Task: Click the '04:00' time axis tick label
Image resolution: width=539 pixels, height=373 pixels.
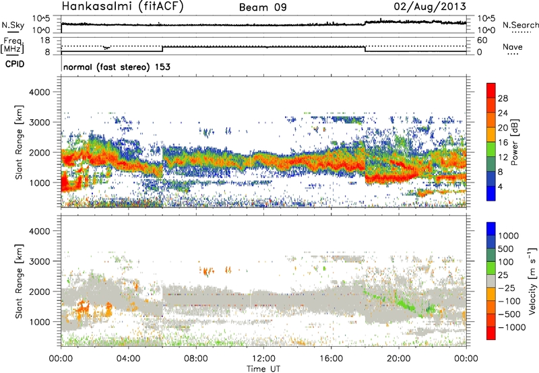Action: coord(128,359)
